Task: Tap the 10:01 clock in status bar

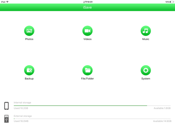Action: pos(88,2)
